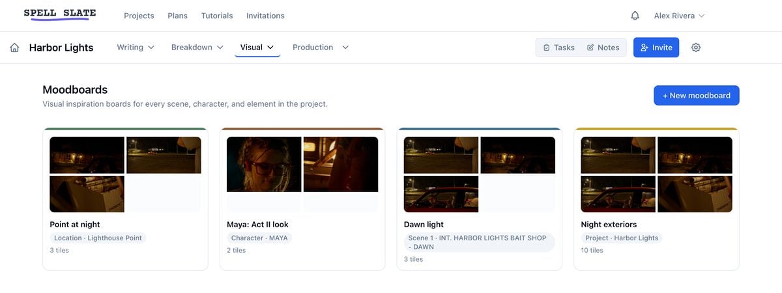The width and height of the screenshot is (782, 293).
Task: Expand the Production dropdown
Action: pos(321,48)
